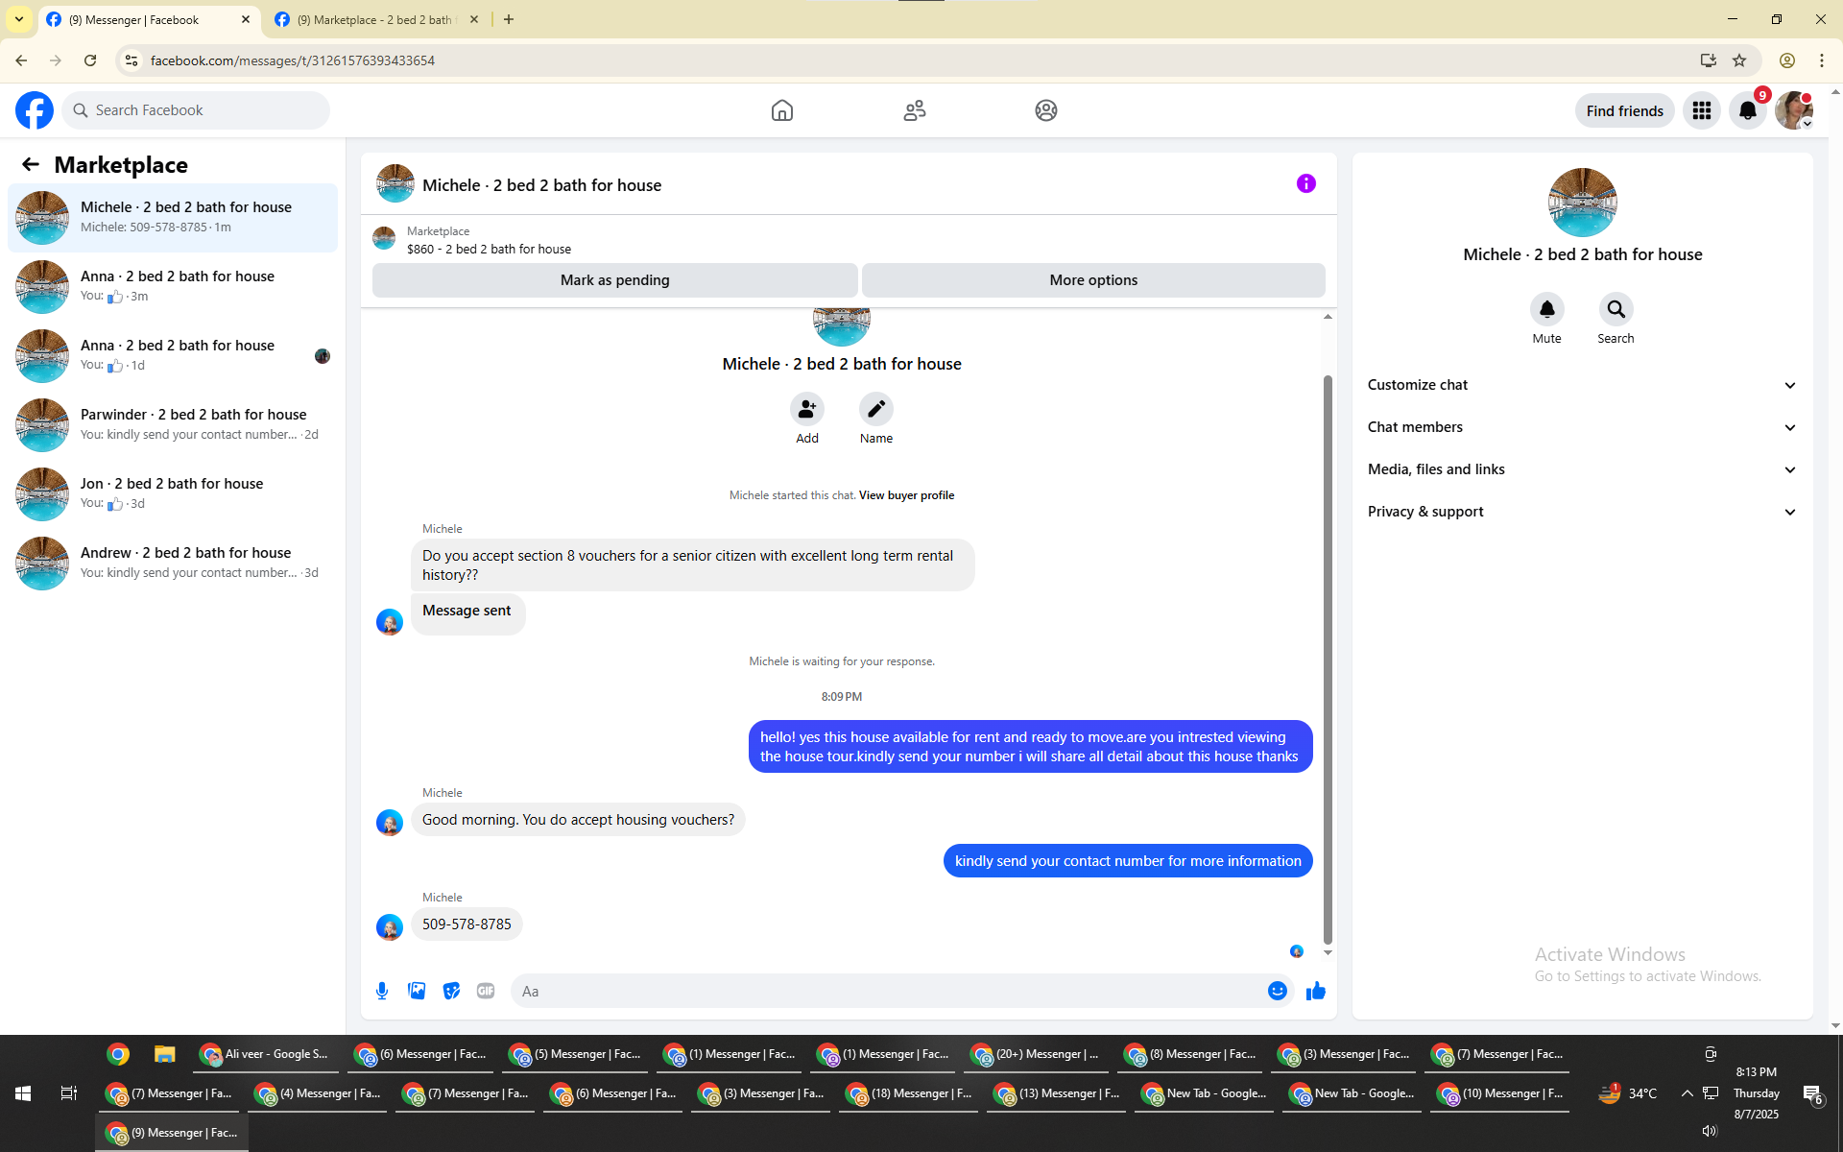1843x1152 pixels.
Task: Go back from Marketplace chats list
Action: 31,164
